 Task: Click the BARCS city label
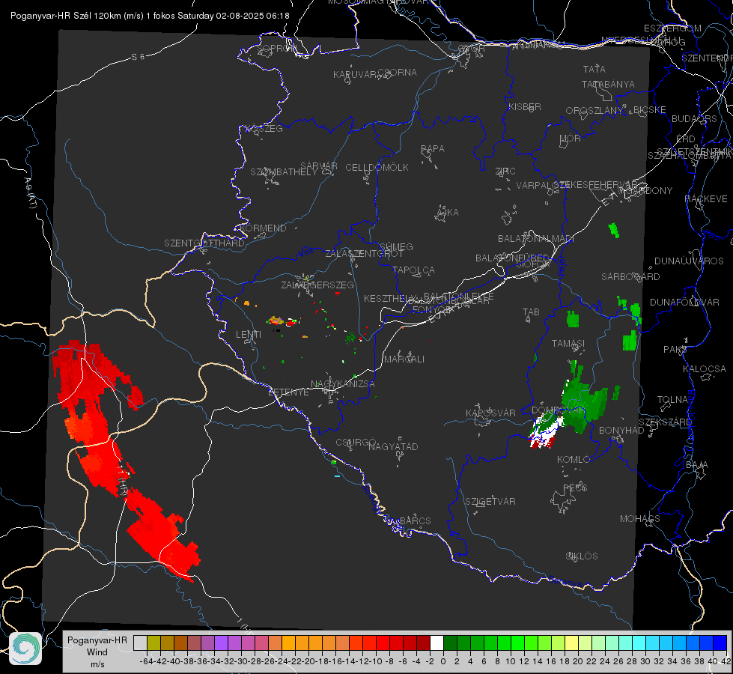pos(416,520)
